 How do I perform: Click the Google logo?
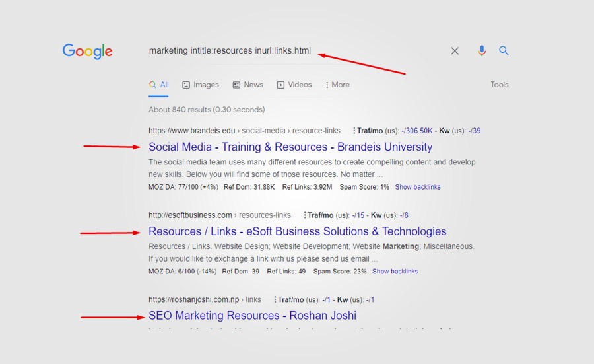87,51
